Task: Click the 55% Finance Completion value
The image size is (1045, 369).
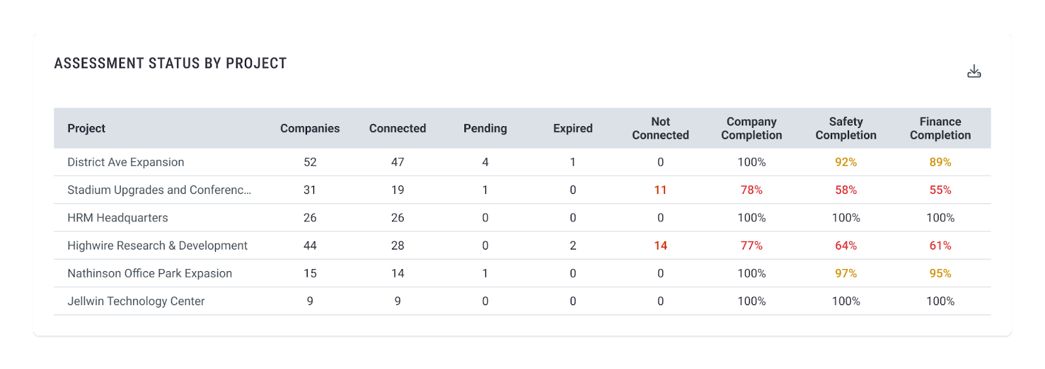Action: (940, 190)
